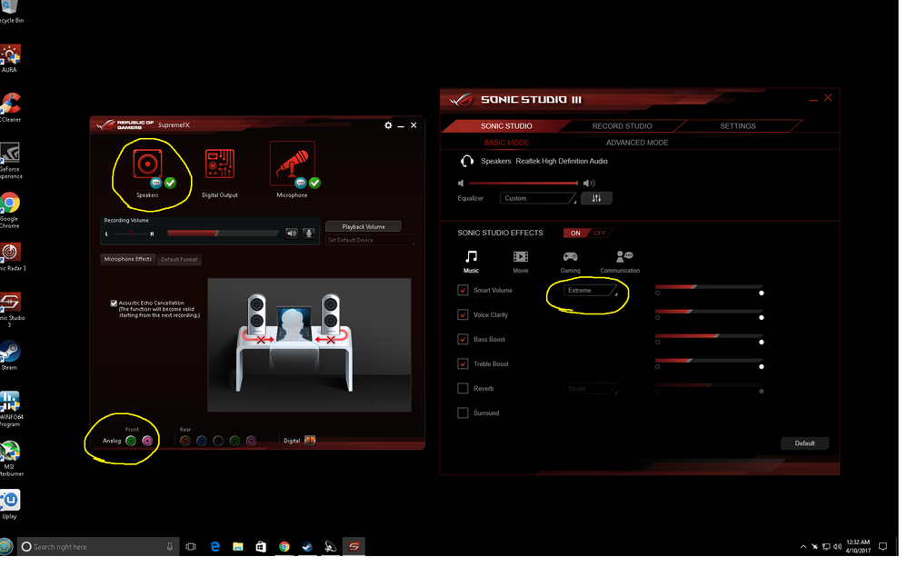Select the Digital Output device icon
The height and width of the screenshot is (567, 907).
tap(220, 164)
